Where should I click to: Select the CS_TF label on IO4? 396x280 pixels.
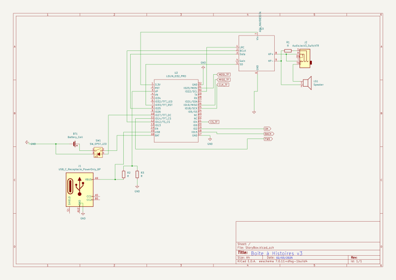(x=214, y=122)
